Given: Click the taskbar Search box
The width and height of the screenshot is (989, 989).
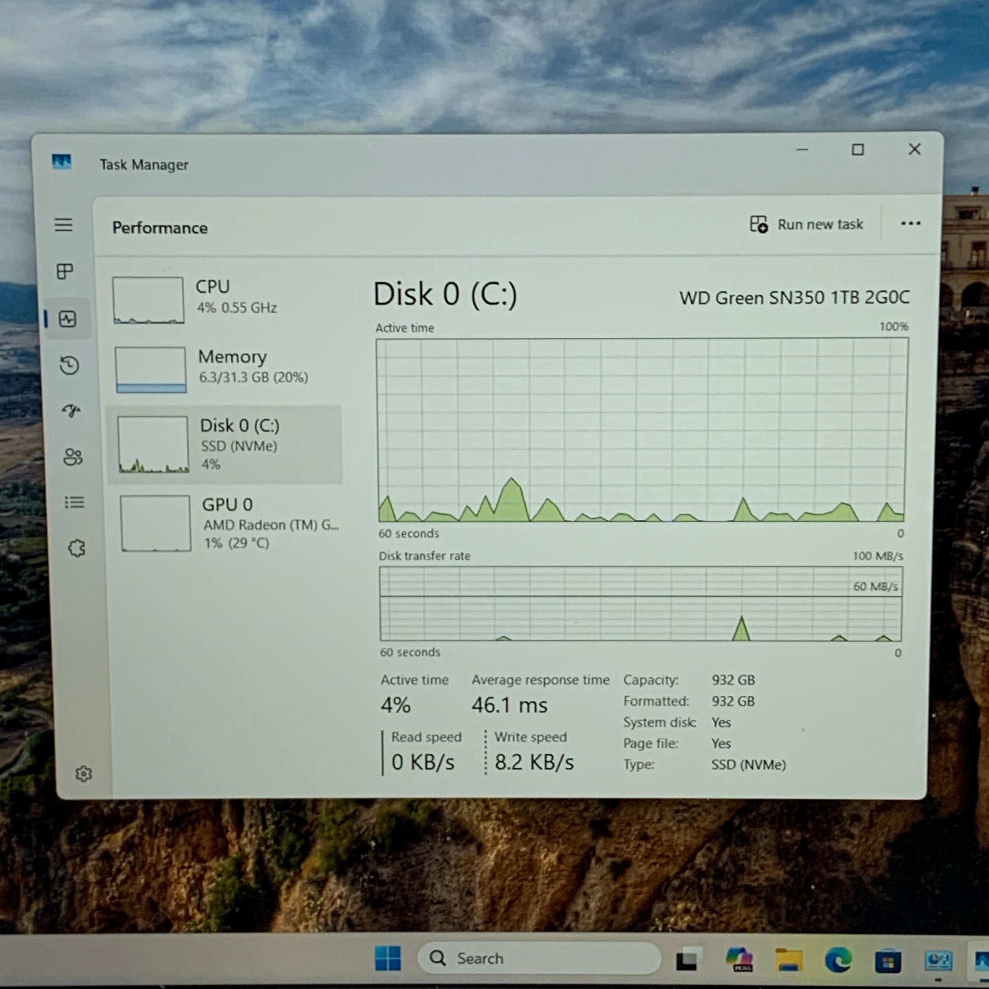Looking at the screenshot, I should [x=538, y=958].
